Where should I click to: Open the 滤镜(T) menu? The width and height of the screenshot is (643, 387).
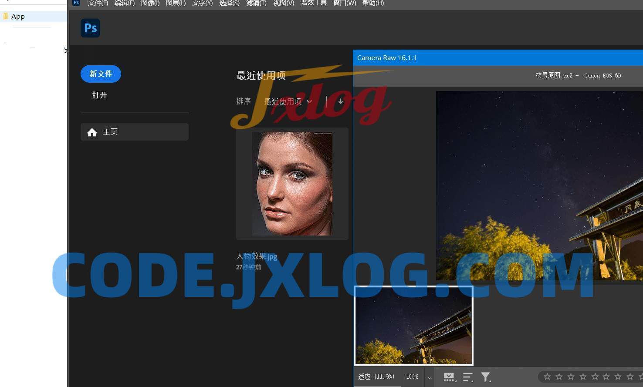[256, 3]
